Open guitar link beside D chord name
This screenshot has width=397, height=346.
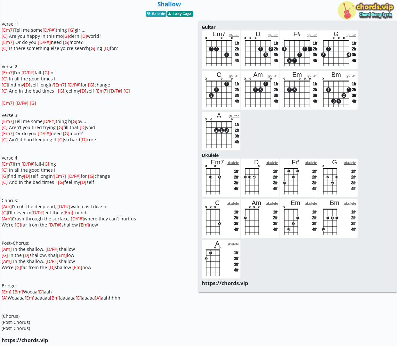click(x=273, y=35)
